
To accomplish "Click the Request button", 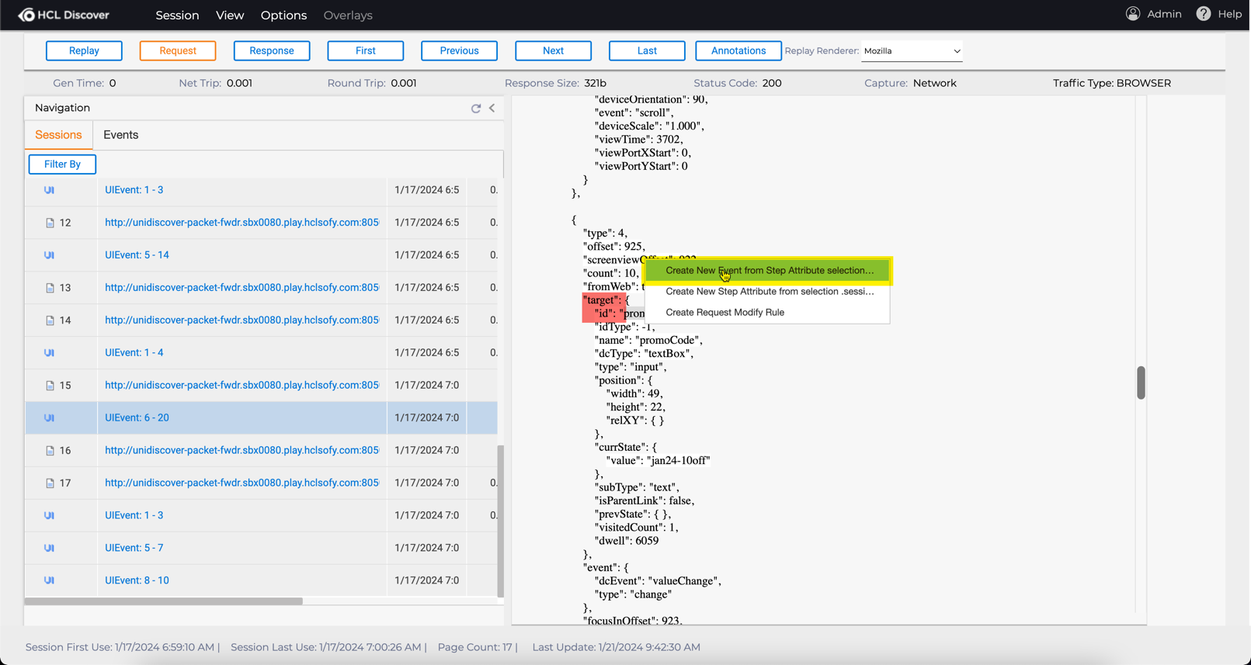I will (178, 51).
